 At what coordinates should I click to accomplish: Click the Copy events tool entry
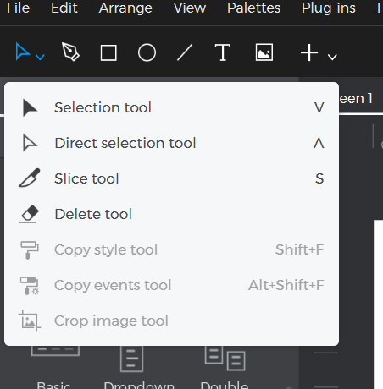click(171, 285)
